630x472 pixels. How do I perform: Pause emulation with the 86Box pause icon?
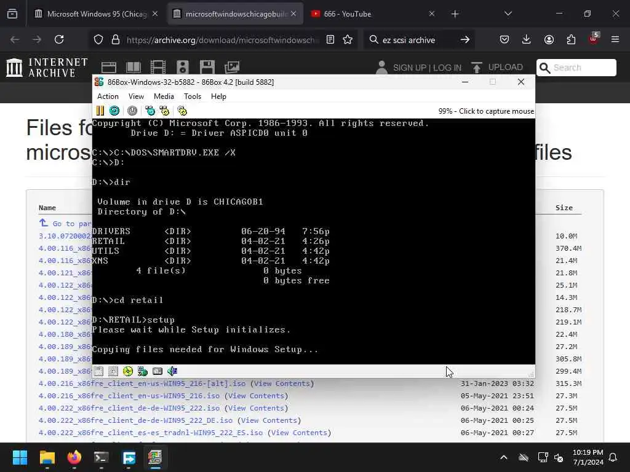tap(100, 111)
